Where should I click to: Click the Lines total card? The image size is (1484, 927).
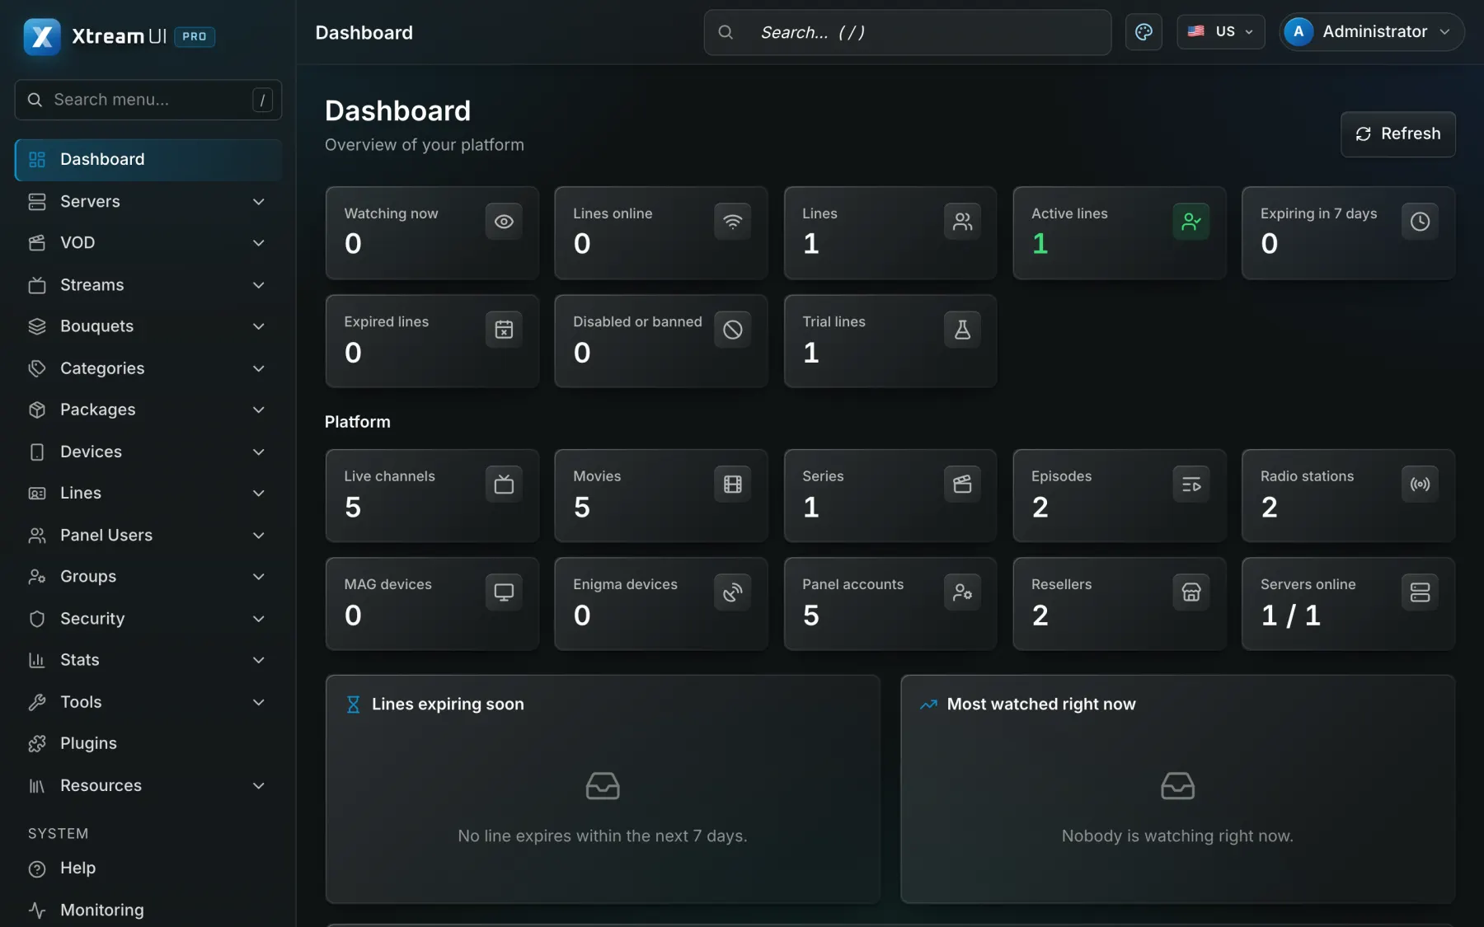coord(890,233)
